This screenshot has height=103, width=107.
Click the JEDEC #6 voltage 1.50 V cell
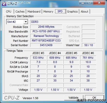click(88, 90)
